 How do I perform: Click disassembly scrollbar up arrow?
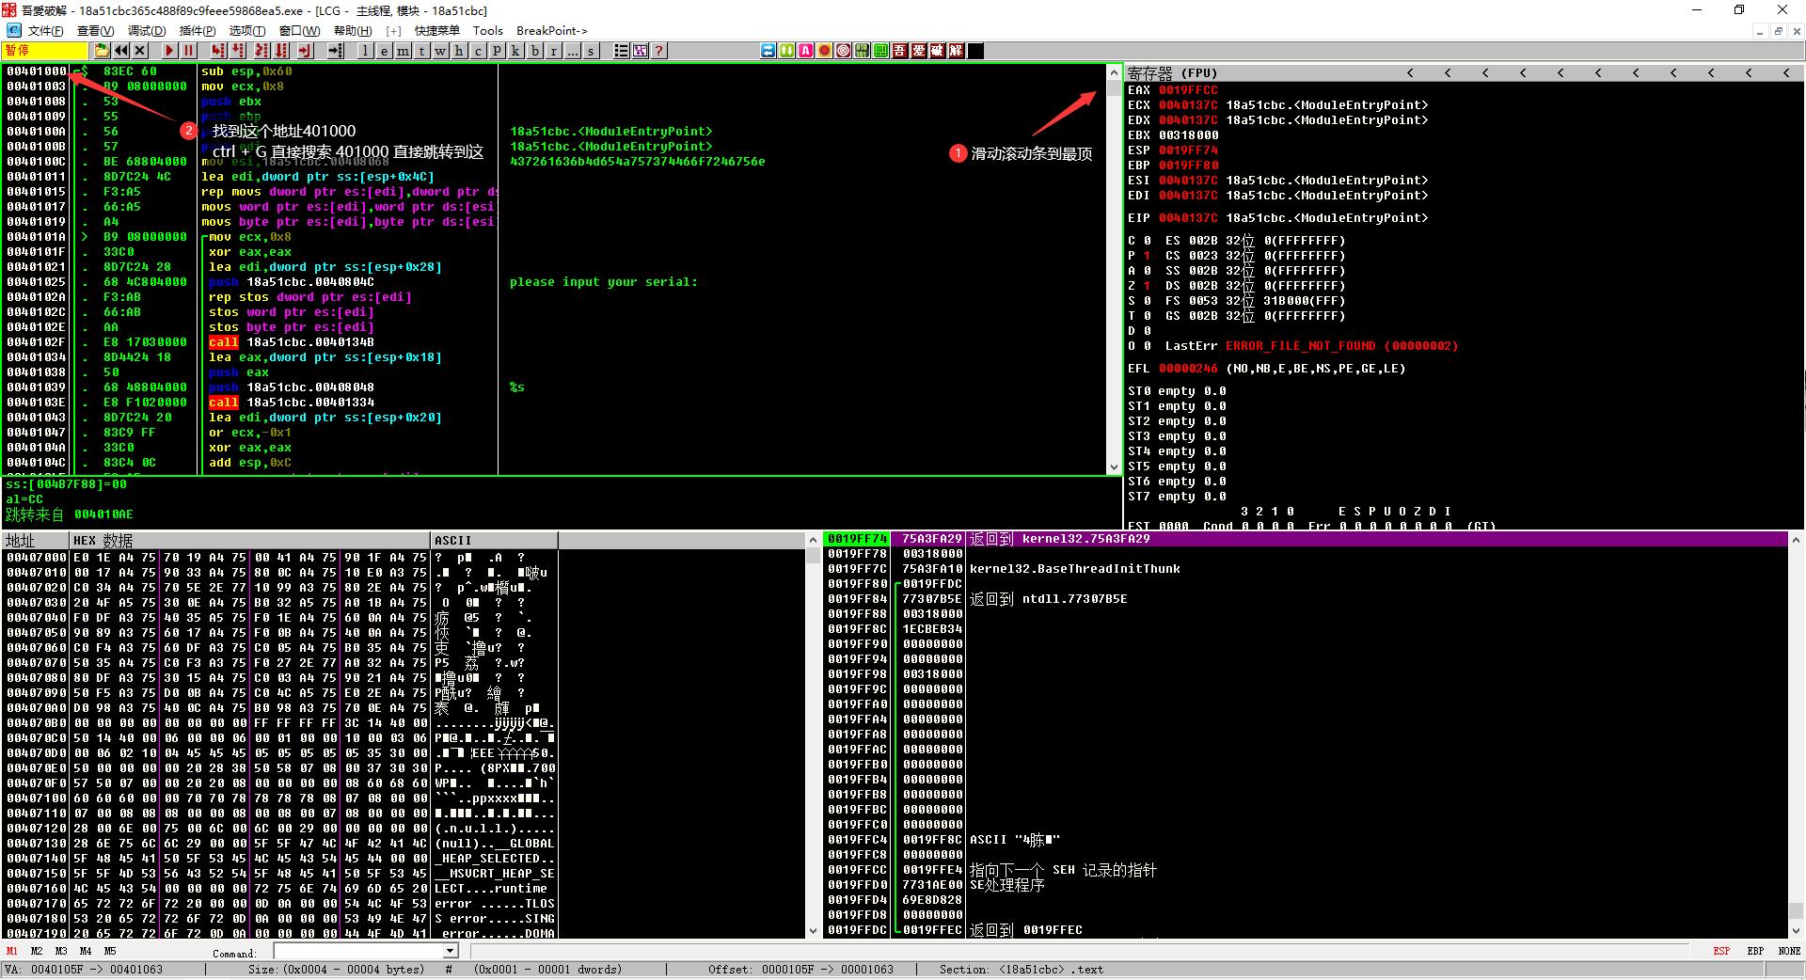1115,71
